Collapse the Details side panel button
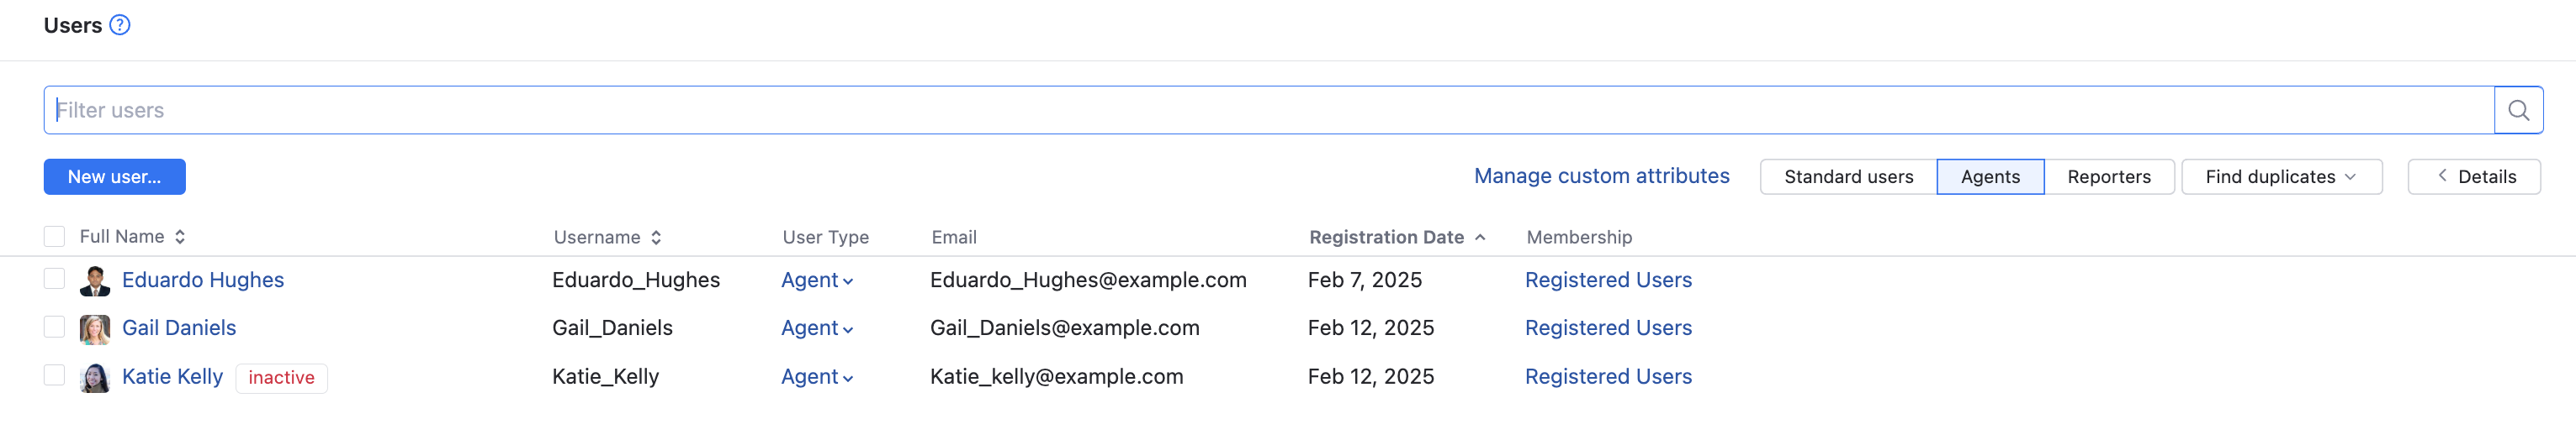 (x=2474, y=176)
